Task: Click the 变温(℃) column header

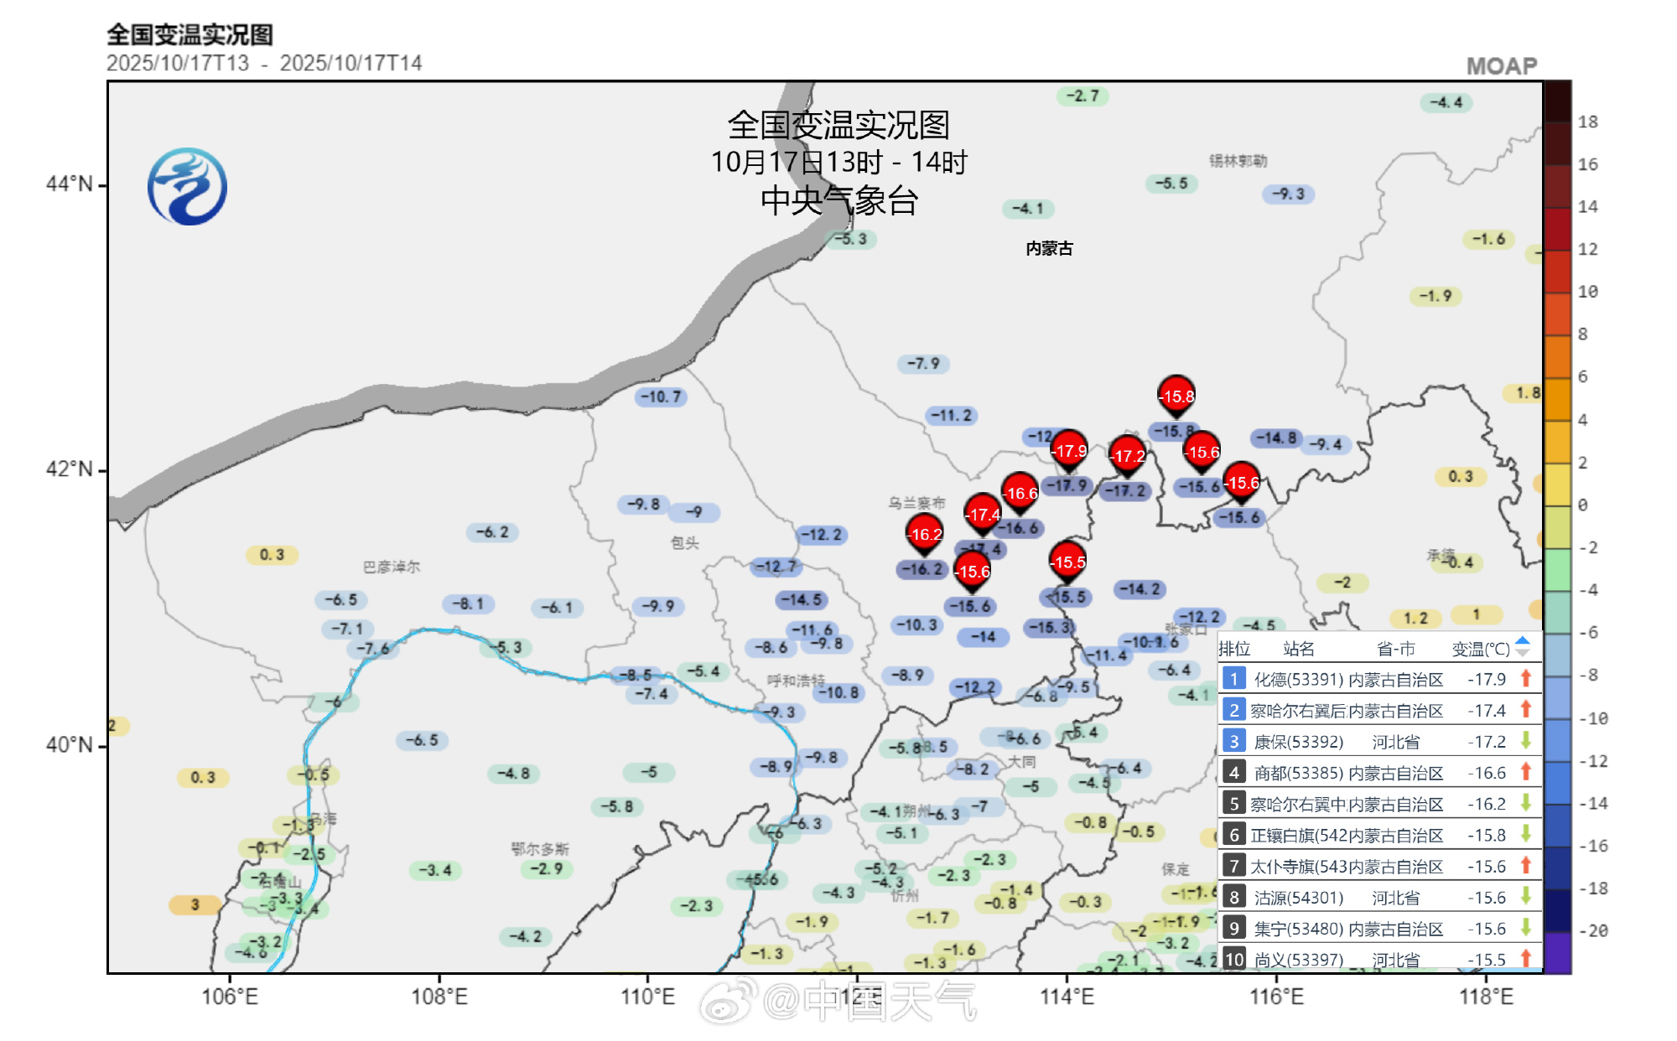Action: tap(1480, 649)
